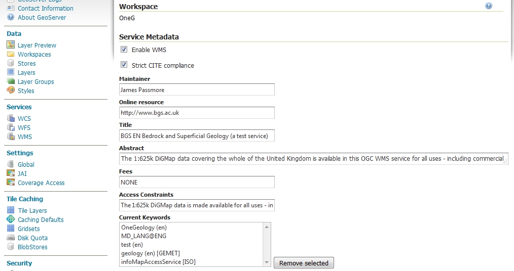Open Coverage Access settings
The image size is (514, 271).
coord(41,183)
